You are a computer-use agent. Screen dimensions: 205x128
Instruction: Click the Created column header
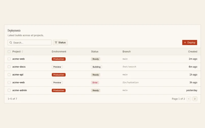click(x=193, y=52)
